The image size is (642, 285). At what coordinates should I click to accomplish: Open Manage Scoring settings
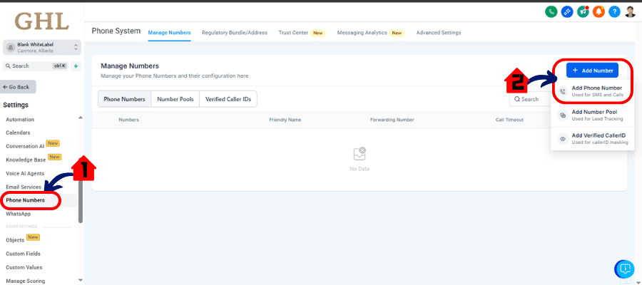[26, 281]
